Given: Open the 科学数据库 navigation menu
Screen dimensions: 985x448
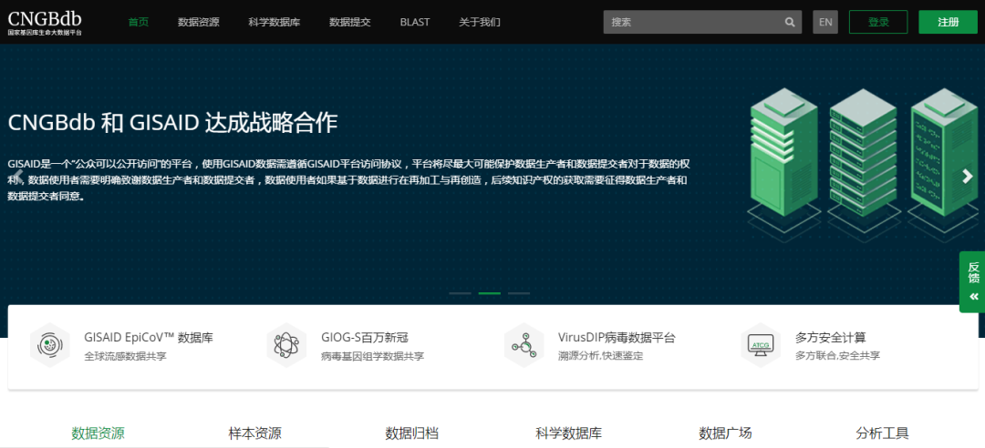Looking at the screenshot, I should [274, 22].
